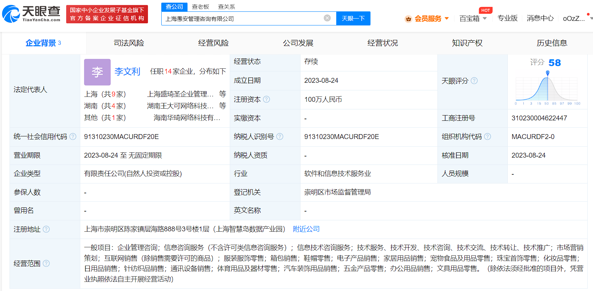Viewport: 593px width, 291px height.
Task: Open the 知识产权 tab
Action: (467, 43)
